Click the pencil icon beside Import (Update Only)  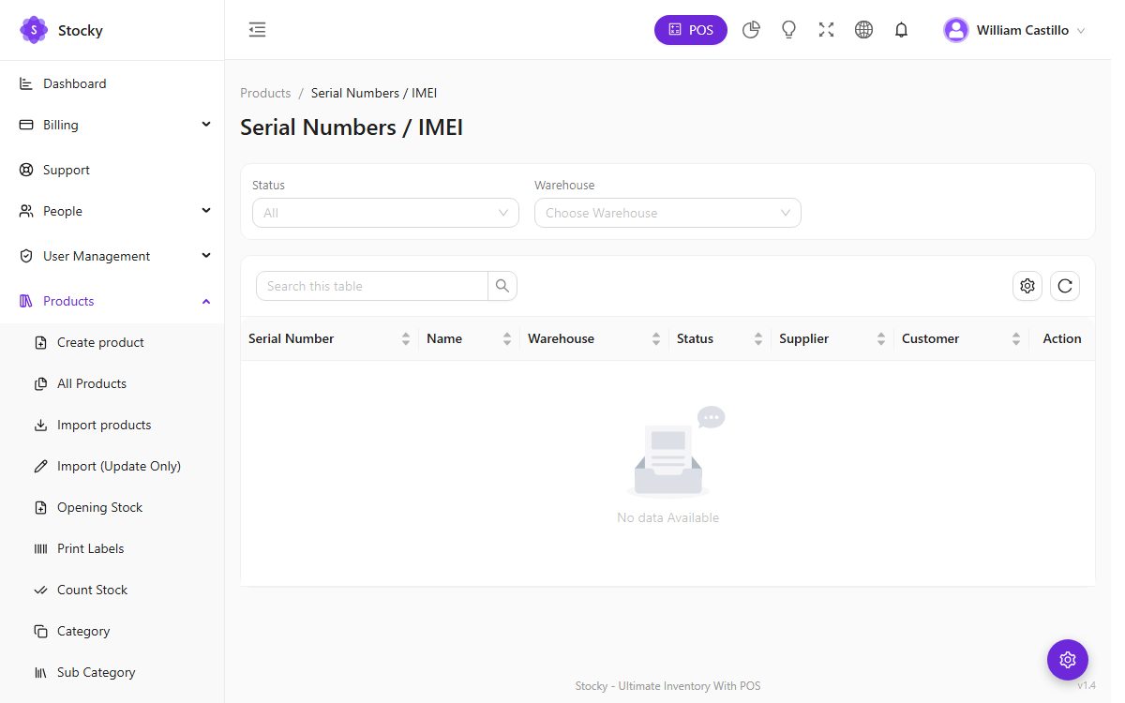coord(40,467)
